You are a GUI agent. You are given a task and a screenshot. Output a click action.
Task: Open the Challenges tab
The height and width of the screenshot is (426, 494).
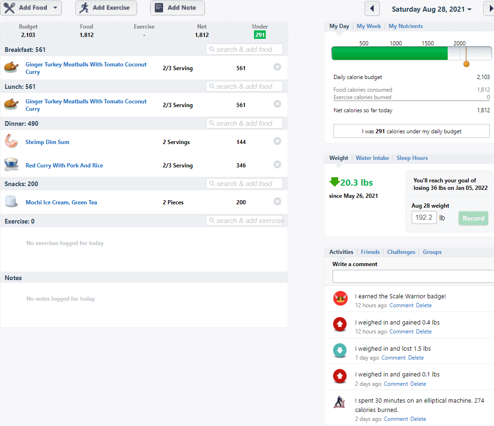coord(401,252)
